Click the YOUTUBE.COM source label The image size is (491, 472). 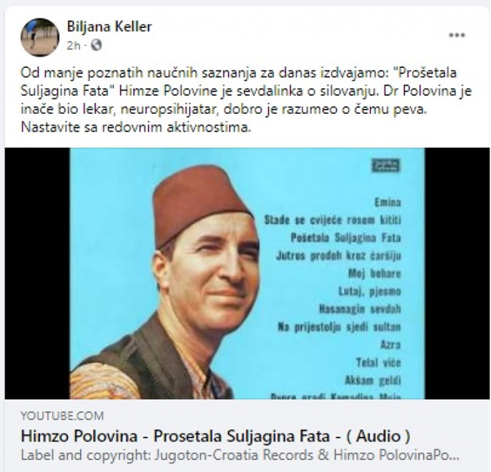point(62,416)
